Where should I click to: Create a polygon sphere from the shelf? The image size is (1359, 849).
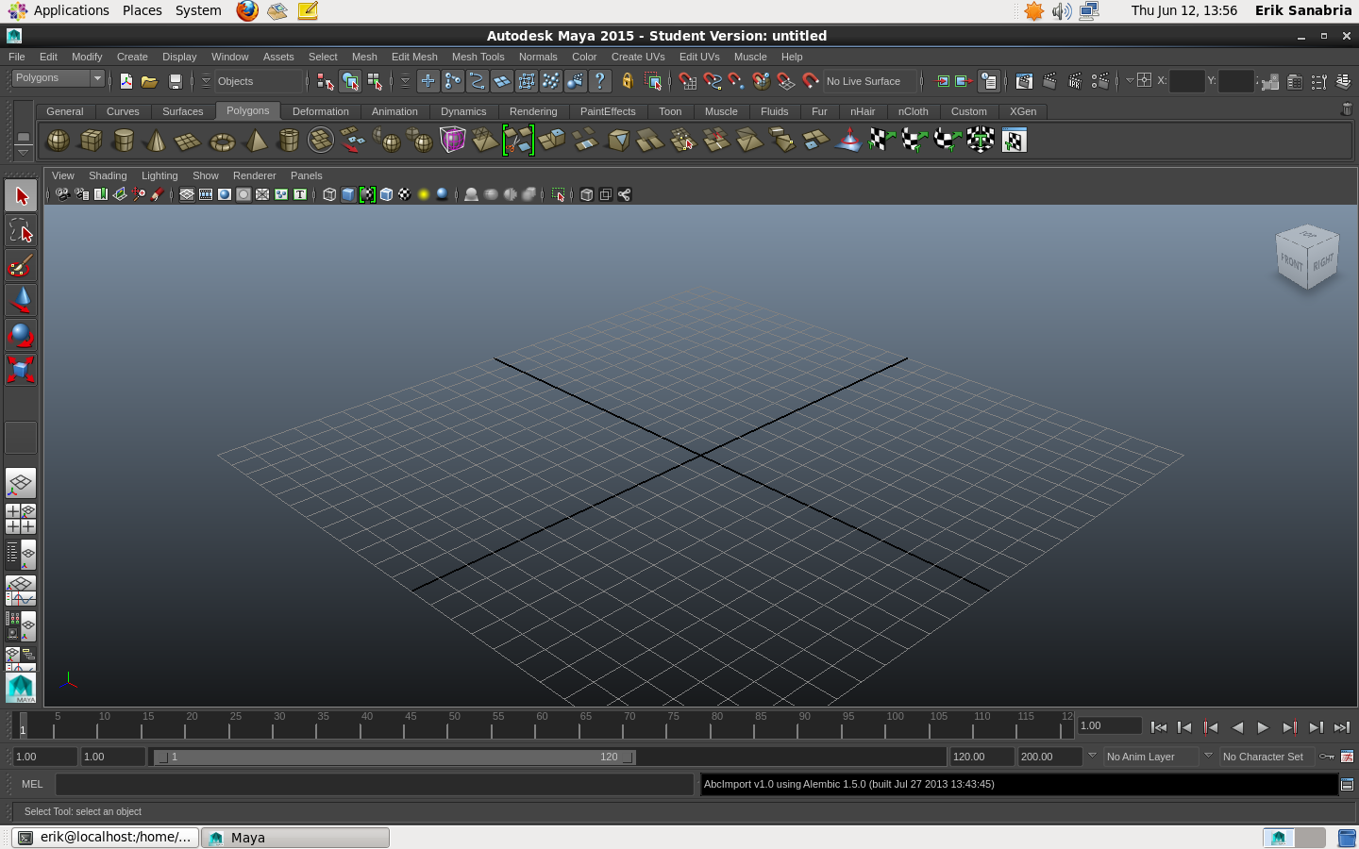click(x=58, y=140)
